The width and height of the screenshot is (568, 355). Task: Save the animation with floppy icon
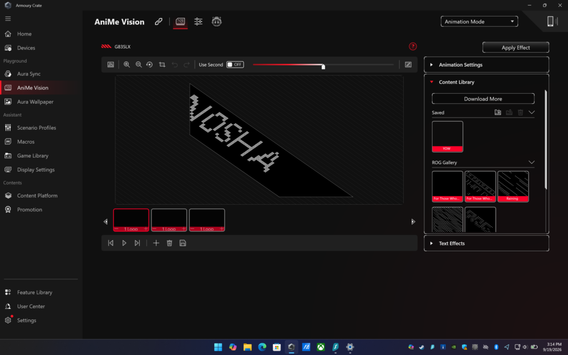(182, 243)
